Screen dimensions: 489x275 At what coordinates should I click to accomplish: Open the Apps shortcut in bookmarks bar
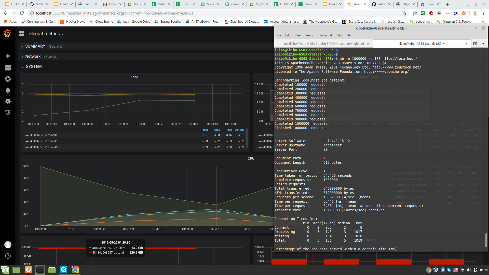pos(10,22)
